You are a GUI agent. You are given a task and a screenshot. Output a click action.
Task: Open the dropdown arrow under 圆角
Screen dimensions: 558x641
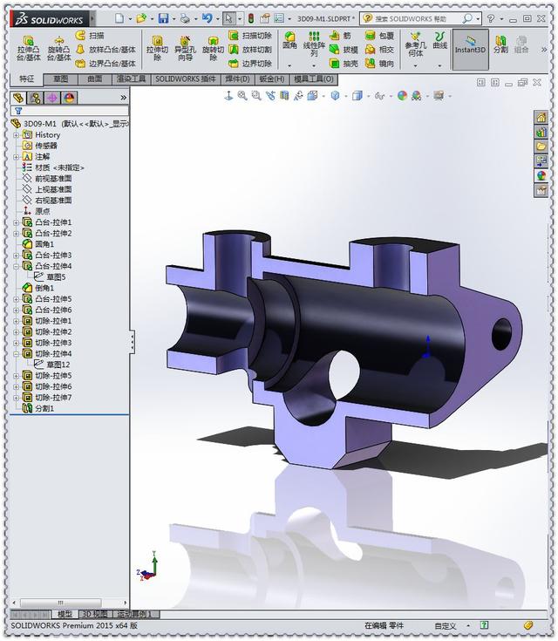coord(289,65)
